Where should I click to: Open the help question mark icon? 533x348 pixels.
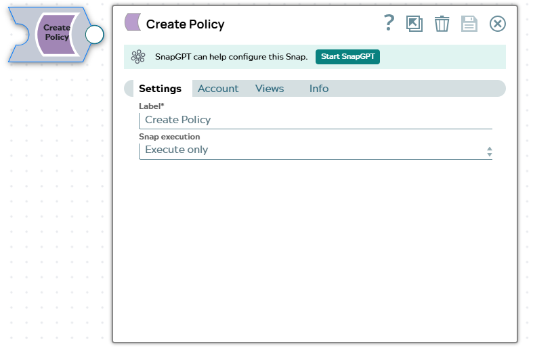[x=389, y=23]
